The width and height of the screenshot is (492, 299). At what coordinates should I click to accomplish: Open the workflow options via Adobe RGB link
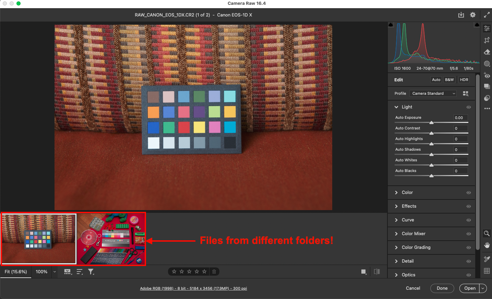click(193, 288)
